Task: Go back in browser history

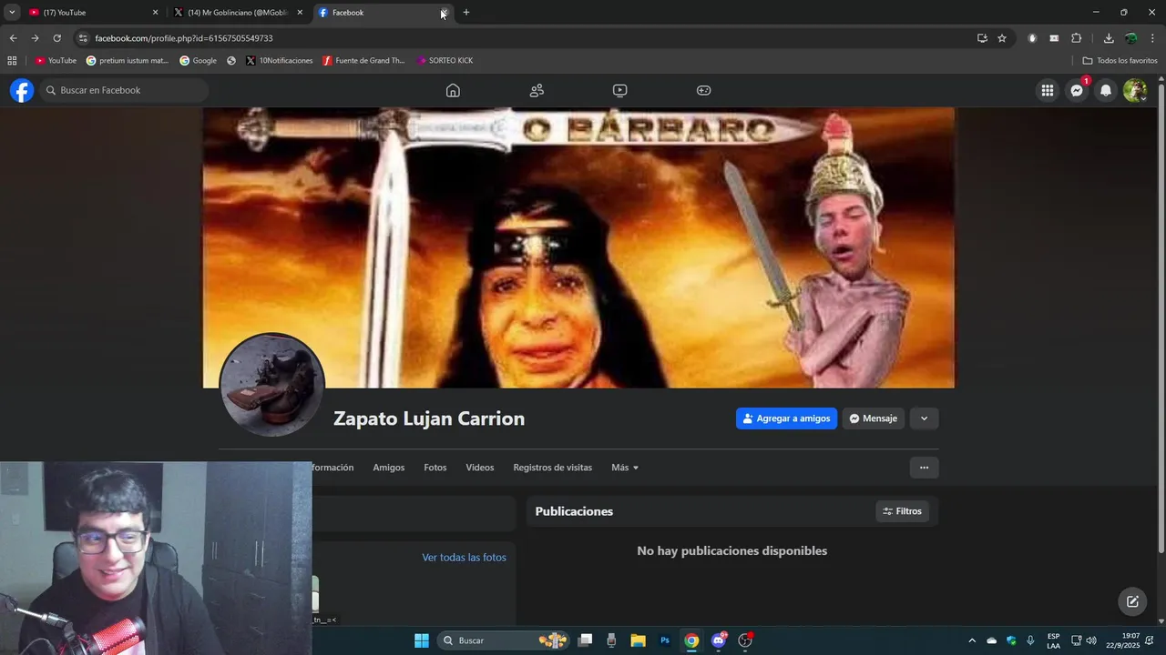Action: point(13,38)
